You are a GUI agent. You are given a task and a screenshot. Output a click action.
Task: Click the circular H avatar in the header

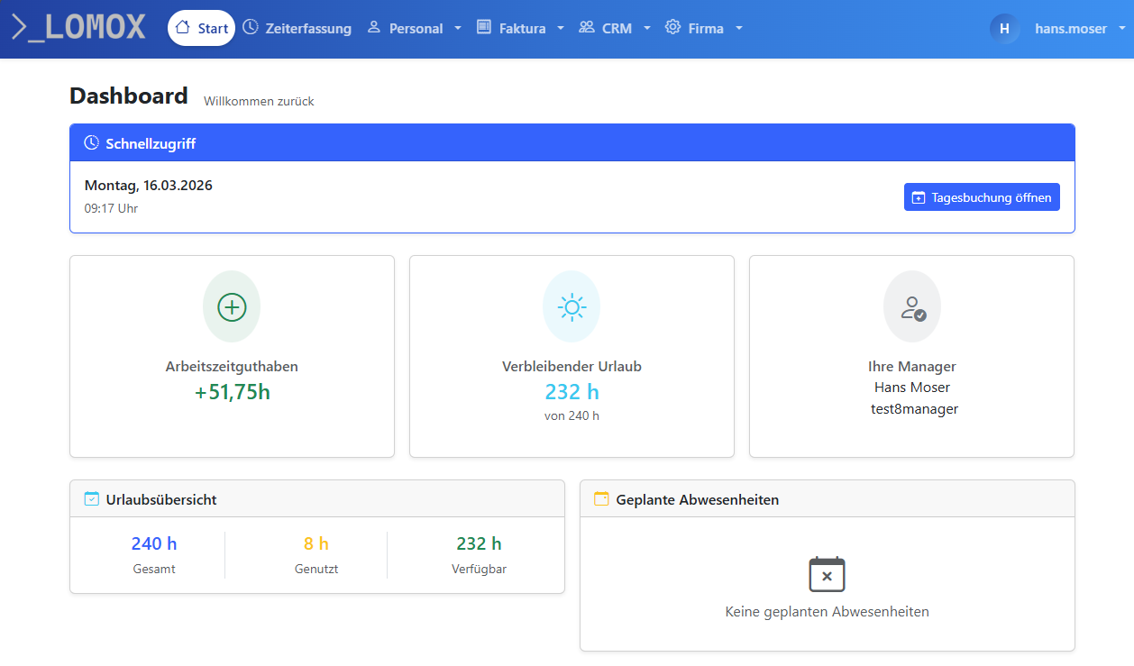coord(1003,28)
